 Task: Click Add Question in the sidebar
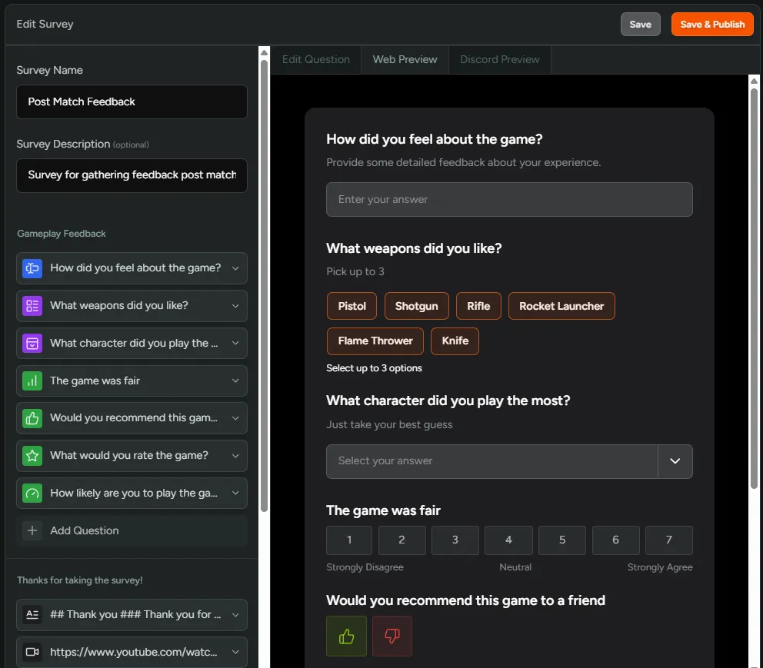click(83, 530)
